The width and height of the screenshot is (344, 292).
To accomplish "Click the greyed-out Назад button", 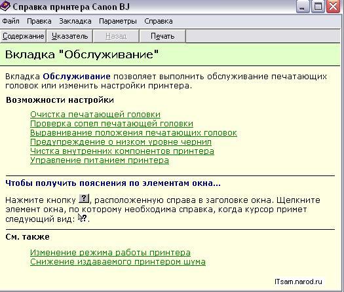I will point(116,36).
